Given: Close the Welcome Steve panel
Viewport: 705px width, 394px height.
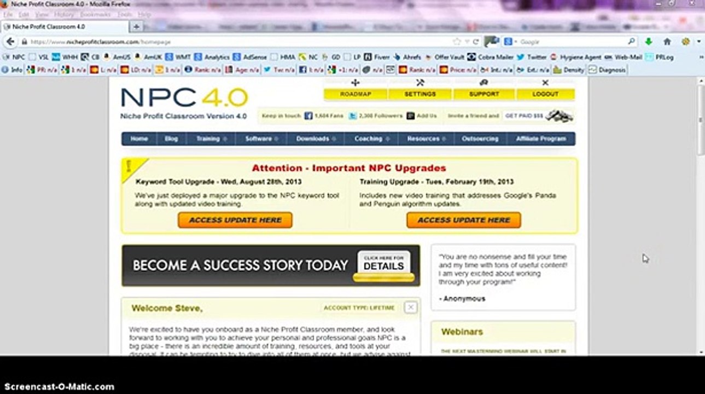Looking at the screenshot, I should click(410, 308).
